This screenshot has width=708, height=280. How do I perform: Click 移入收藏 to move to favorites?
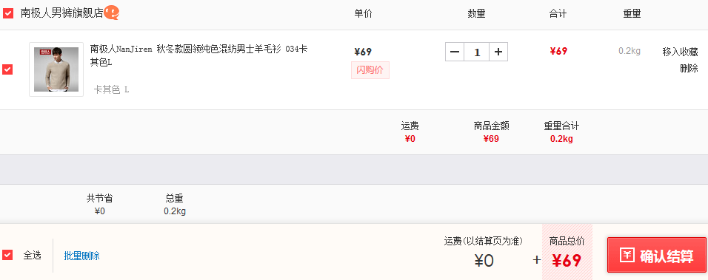pos(680,52)
